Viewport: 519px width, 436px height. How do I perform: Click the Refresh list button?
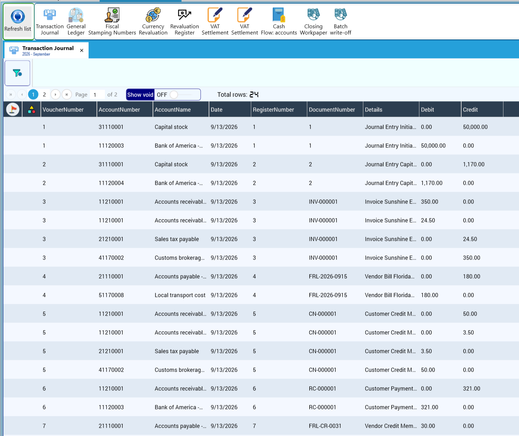click(x=18, y=21)
